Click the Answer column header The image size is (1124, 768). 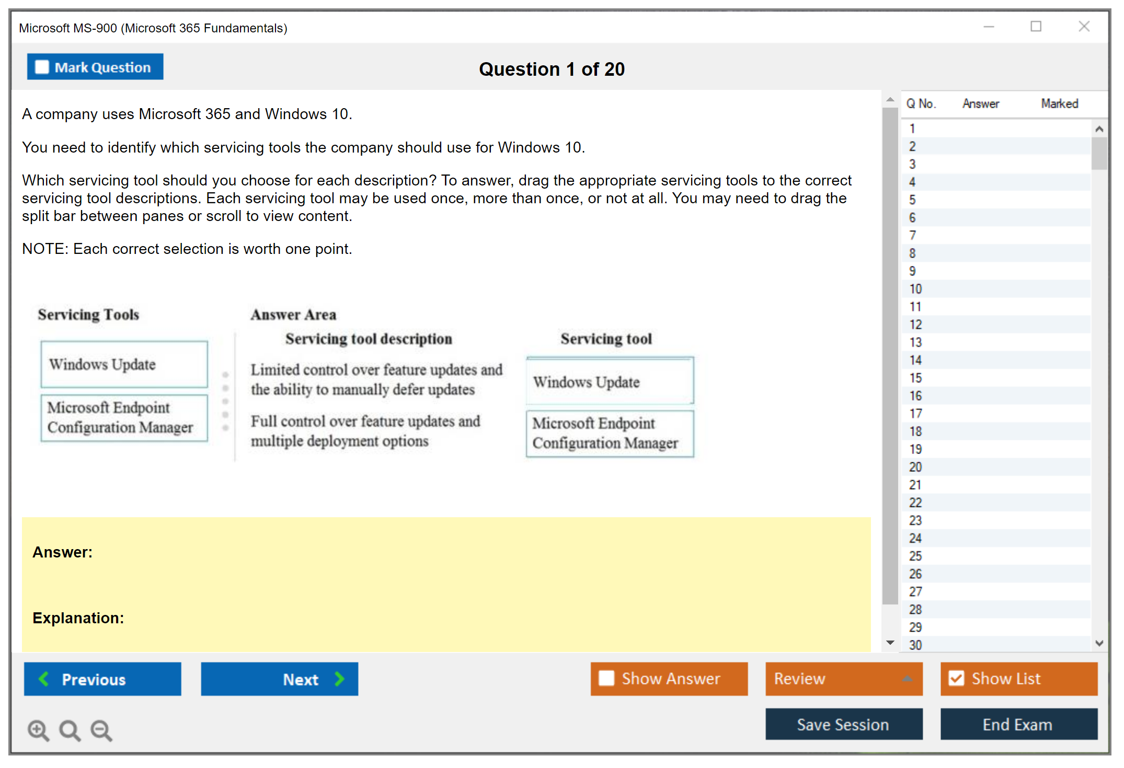(981, 103)
